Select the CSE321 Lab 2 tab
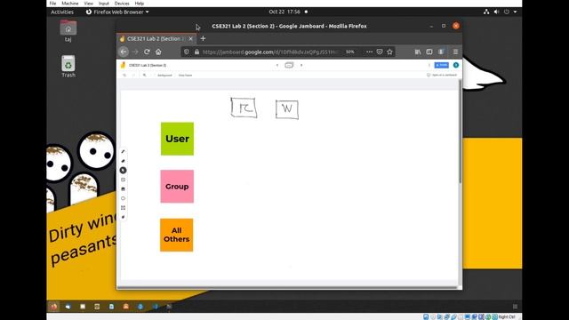The image size is (569, 320). [x=156, y=38]
